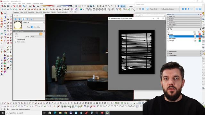The width and height of the screenshot is (205, 115).
Task: Expand the Entity Info tray panel
Action: coord(184,17)
